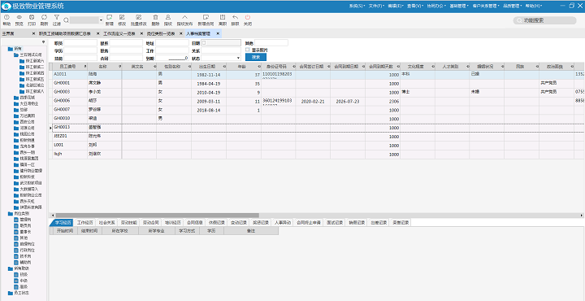The width and height of the screenshot is (585, 301).
Task: Select the 大亚湾物业 folder in tree
Action: point(26,103)
